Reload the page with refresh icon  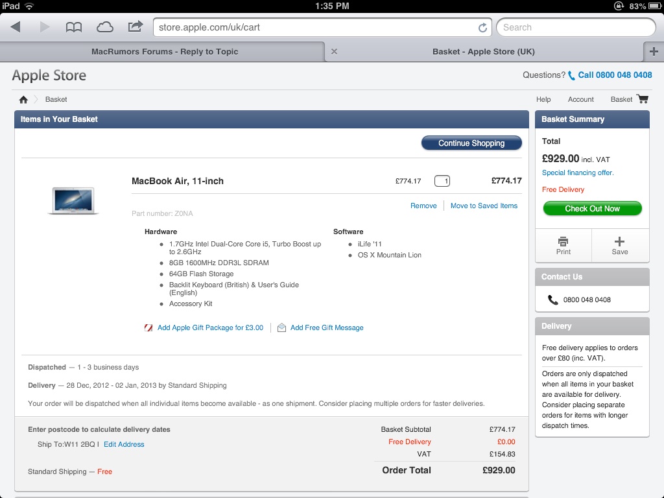pyautogui.click(x=482, y=27)
